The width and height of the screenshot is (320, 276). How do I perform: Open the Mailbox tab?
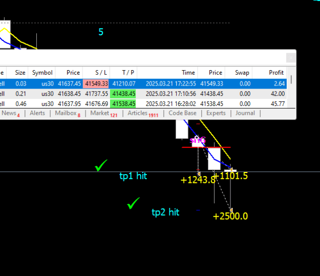click(x=68, y=113)
